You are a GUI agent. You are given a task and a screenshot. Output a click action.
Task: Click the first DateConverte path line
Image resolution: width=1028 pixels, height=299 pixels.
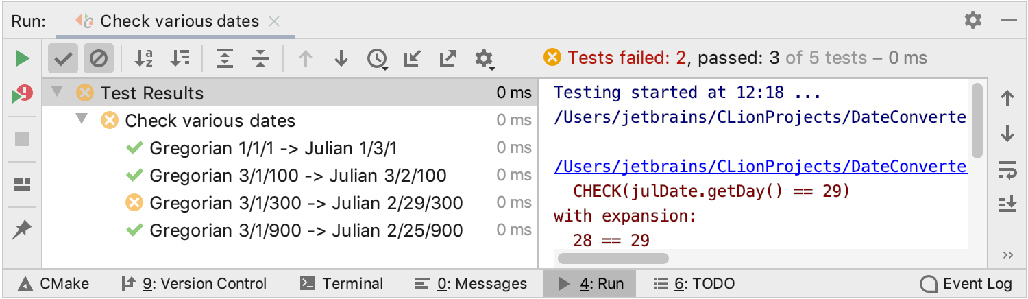[760, 117]
